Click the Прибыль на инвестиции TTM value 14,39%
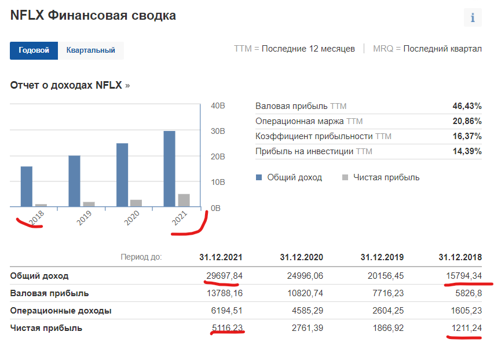Screen dimensions: 494x346 click(467, 151)
